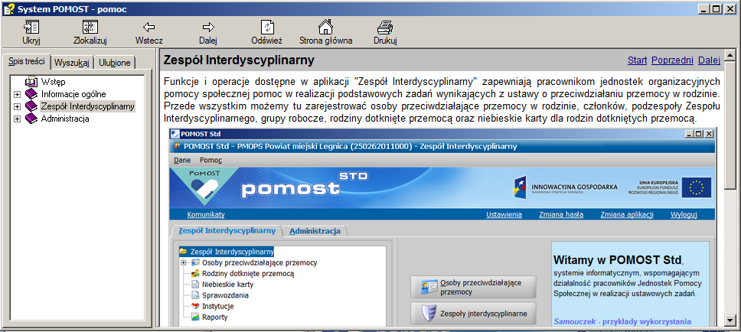Click the Sprawozdania icon in the tree
Image resolution: width=741 pixels, height=332 pixels.
tap(195, 295)
